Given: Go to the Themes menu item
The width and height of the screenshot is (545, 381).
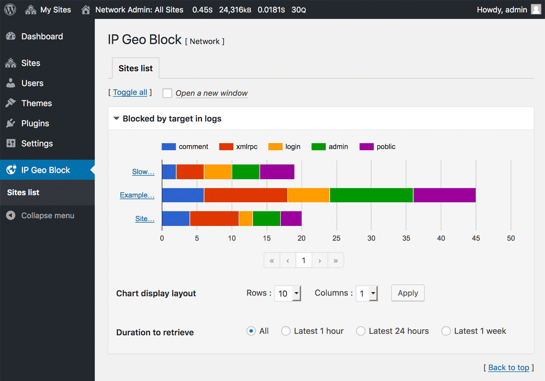Looking at the screenshot, I should 47,103.
